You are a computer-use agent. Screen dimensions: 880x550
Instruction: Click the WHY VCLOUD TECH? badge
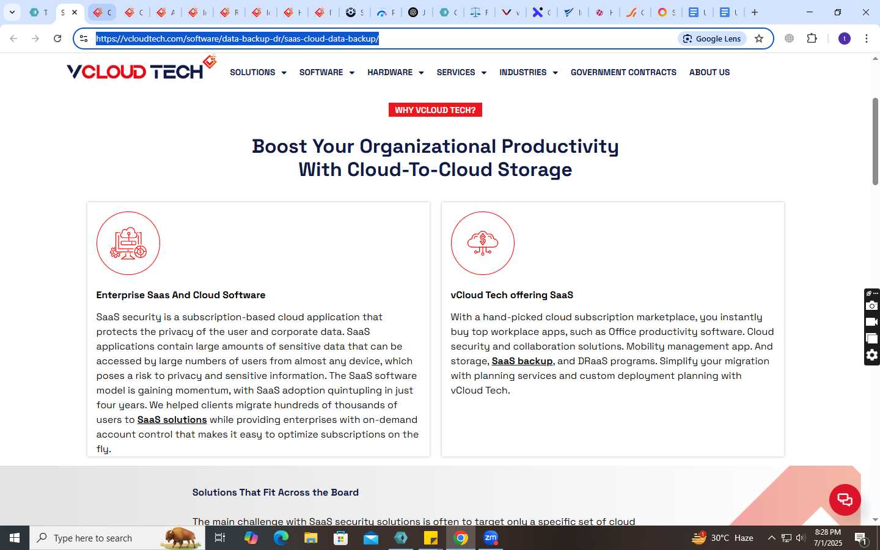click(435, 110)
